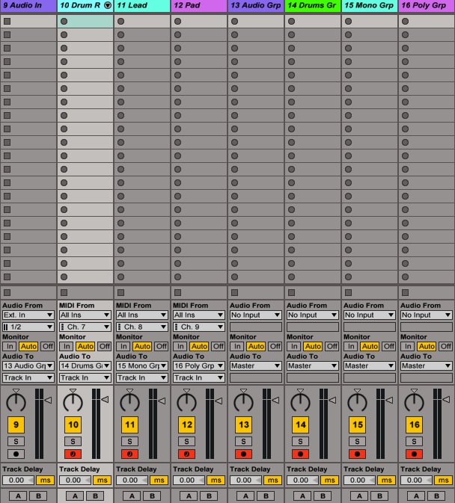Set monitor to Auto on track 11
Image resolution: width=455 pixels, height=503 pixels.
click(x=142, y=347)
